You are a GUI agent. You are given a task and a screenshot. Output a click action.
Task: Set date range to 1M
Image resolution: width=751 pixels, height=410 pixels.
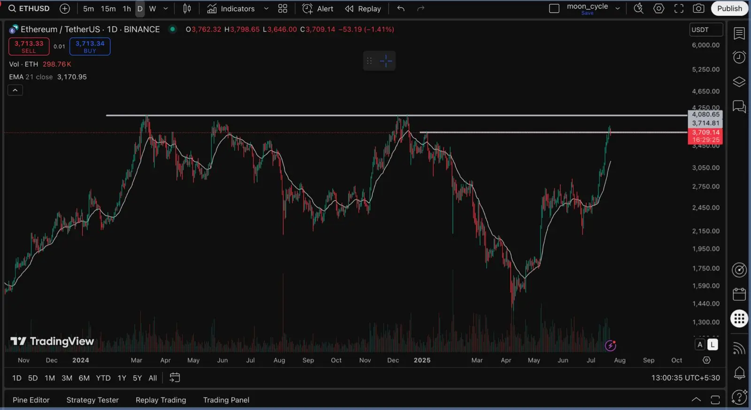pos(50,378)
